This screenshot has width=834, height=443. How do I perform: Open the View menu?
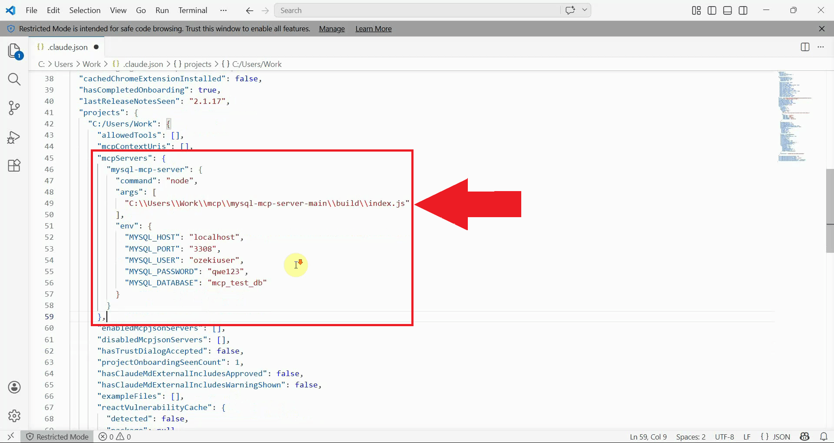(118, 10)
